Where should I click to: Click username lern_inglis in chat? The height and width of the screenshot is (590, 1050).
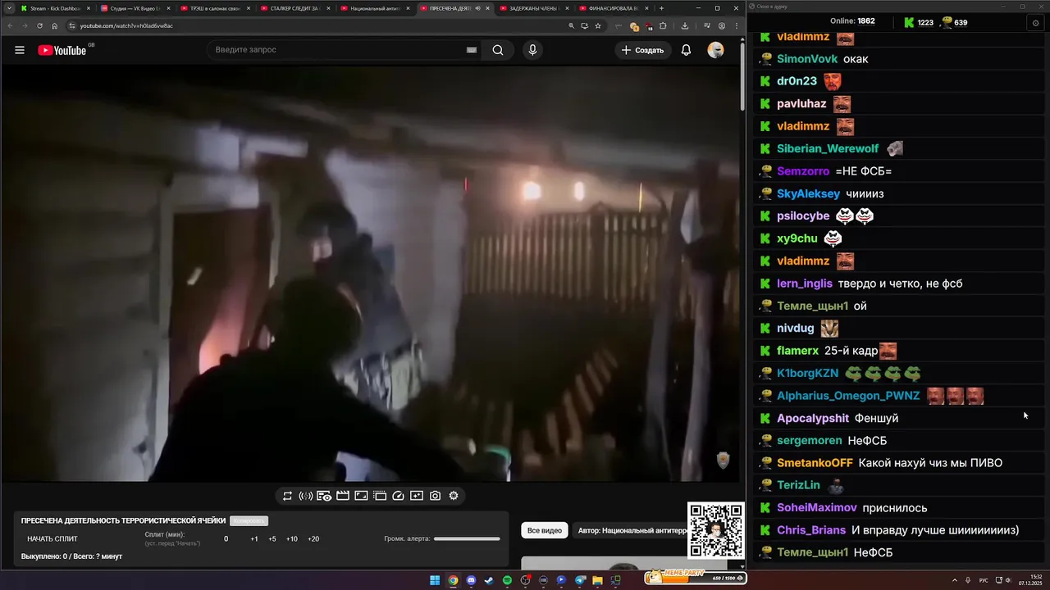point(805,284)
